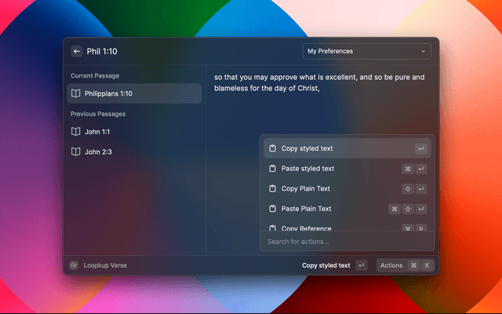Click the clipboard icon for Paste styled text
Viewport: 502px width, 314px height.
tap(272, 169)
